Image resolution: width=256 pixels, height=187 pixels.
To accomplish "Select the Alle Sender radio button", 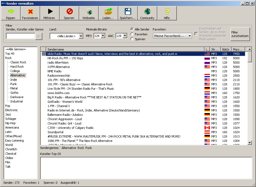I will pos(132,29).
